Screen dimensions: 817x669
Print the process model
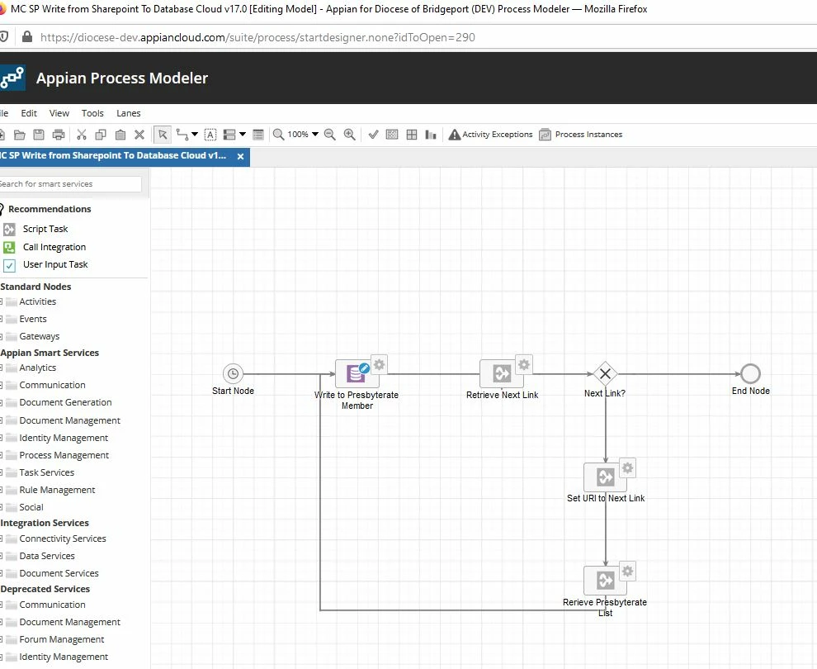click(59, 135)
